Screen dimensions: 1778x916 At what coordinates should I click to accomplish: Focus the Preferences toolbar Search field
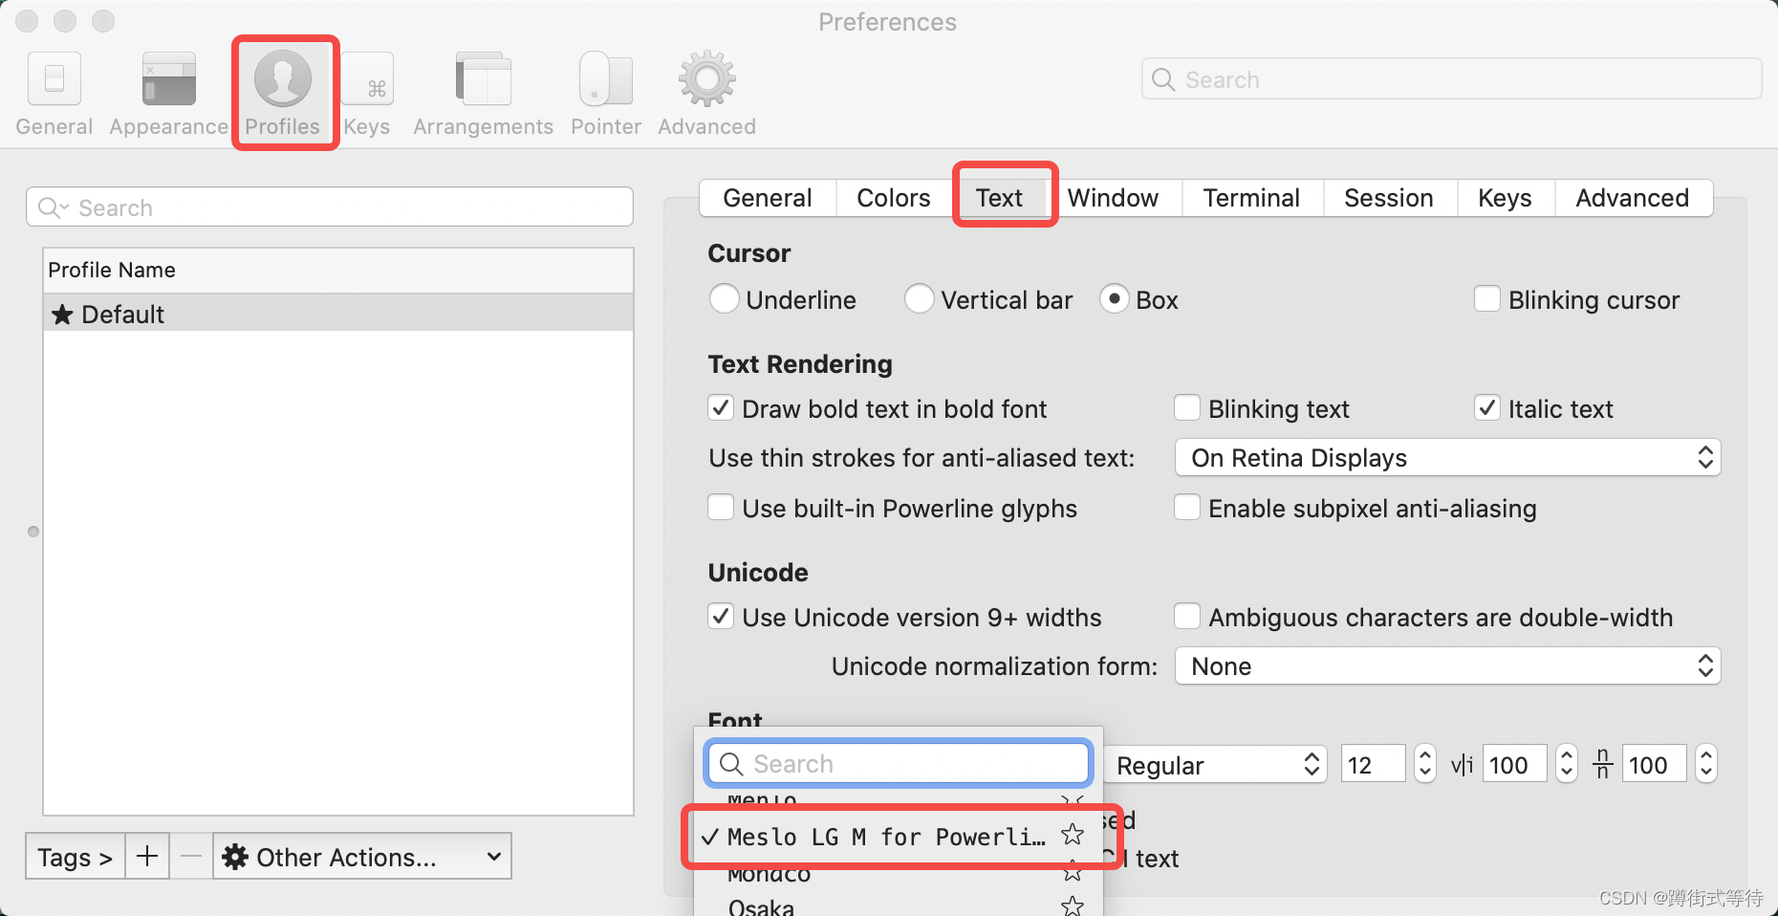(1451, 78)
